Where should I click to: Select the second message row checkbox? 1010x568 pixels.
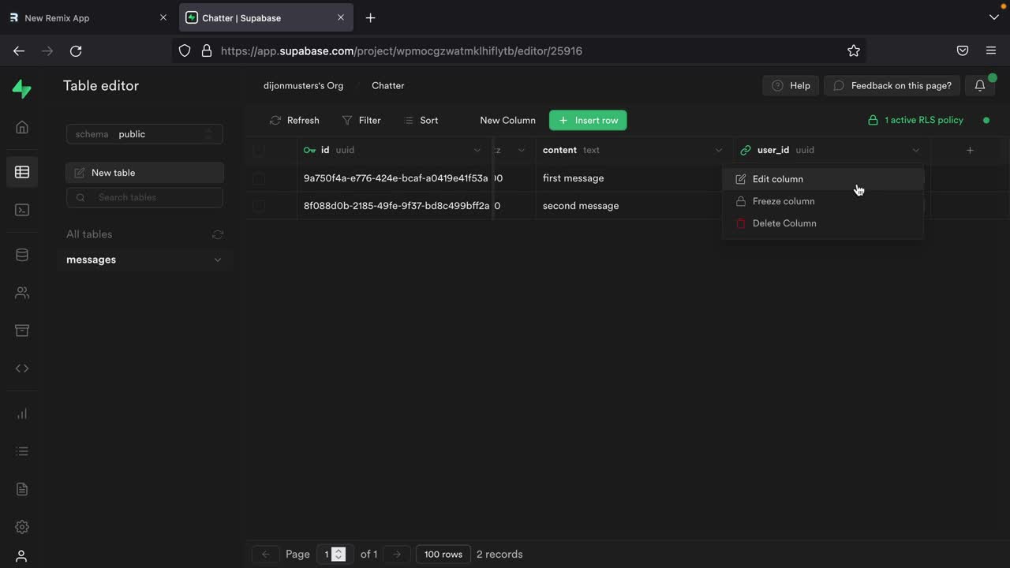tap(259, 206)
